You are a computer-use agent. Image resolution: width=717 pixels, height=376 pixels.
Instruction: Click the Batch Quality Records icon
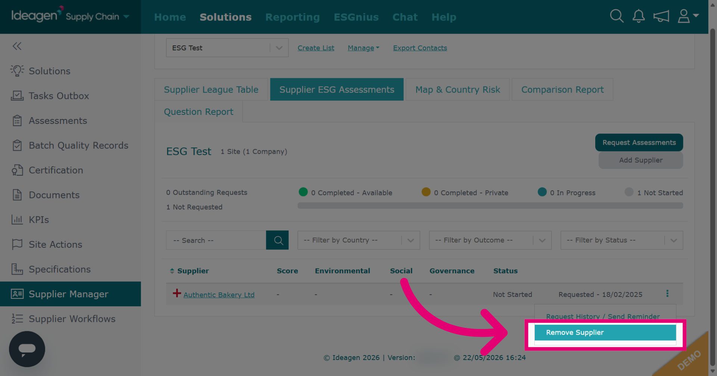(17, 145)
